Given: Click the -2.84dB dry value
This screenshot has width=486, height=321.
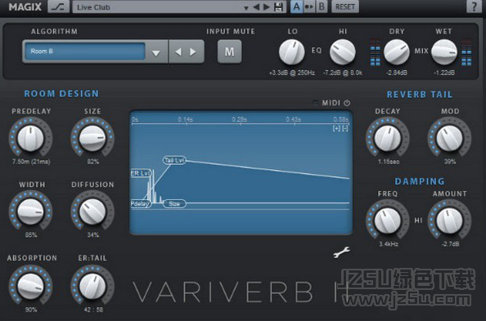Looking at the screenshot, I should (397, 73).
